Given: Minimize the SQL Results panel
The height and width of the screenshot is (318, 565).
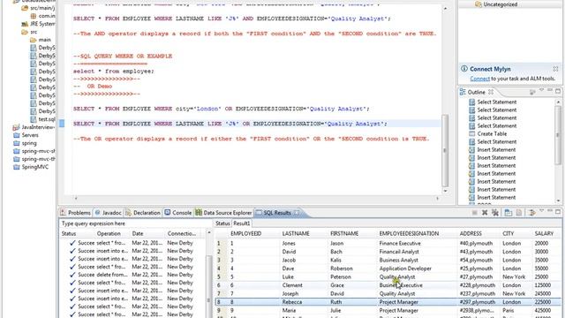Looking at the screenshot, I should tap(549, 211).
